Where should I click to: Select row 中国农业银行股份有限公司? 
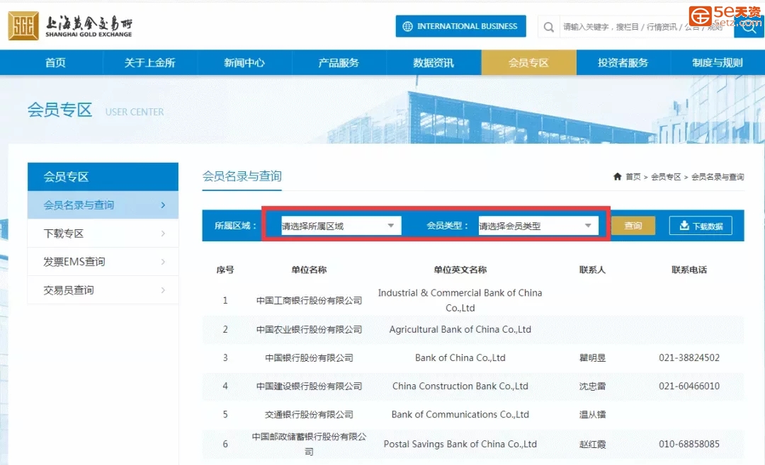coord(473,330)
